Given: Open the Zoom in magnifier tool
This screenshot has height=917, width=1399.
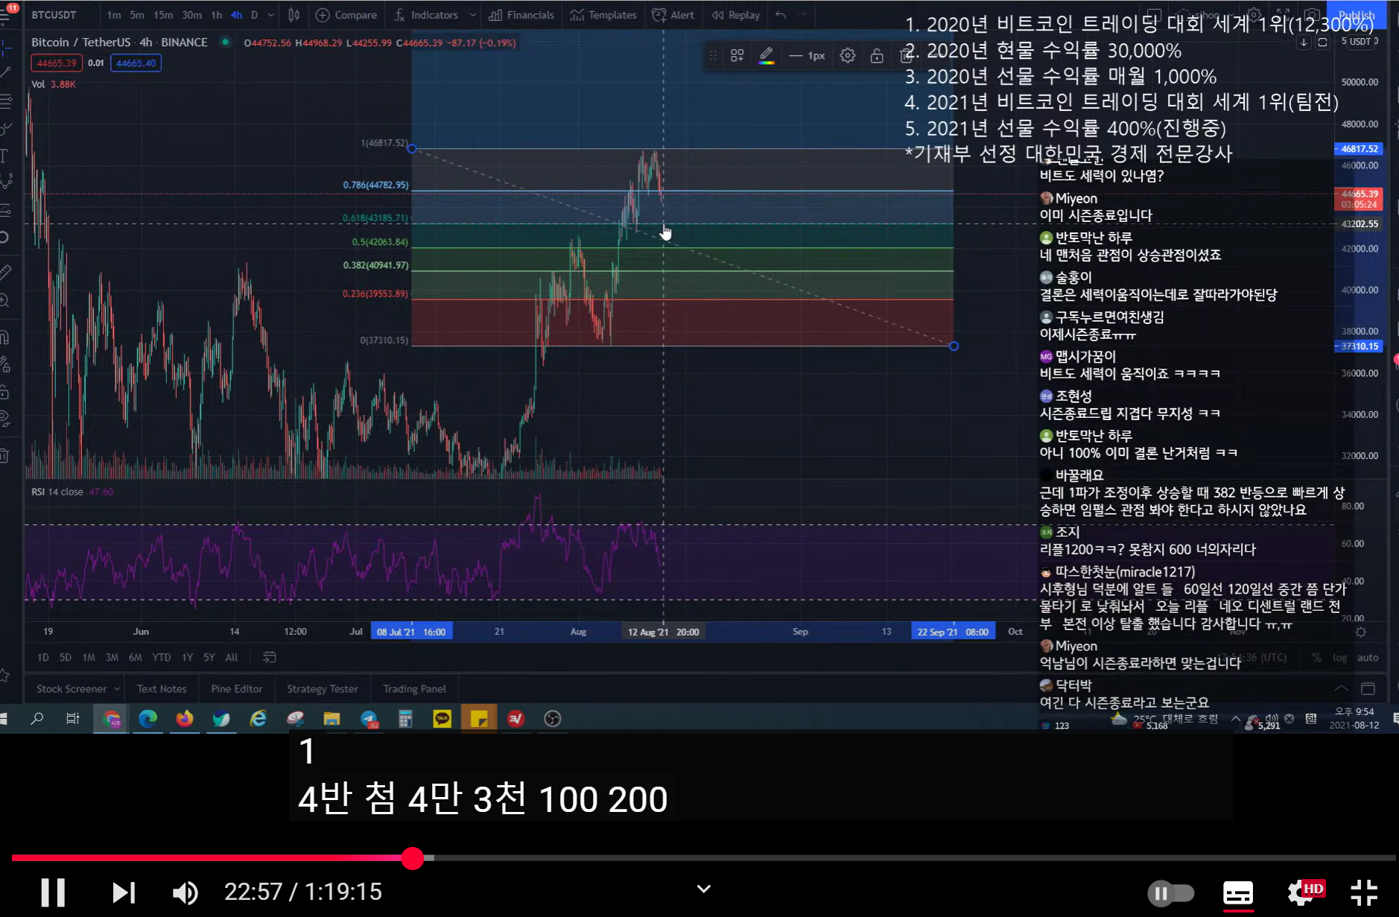Looking at the screenshot, I should [4, 300].
